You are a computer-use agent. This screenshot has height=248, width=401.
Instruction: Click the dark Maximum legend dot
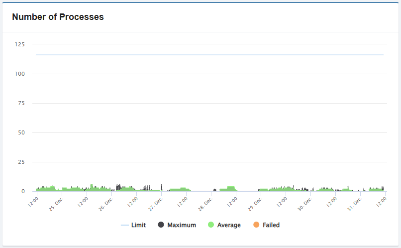[161, 225]
